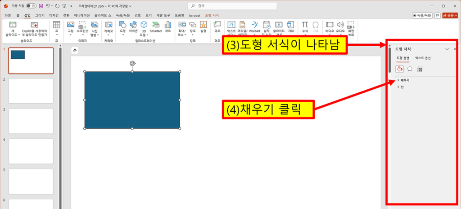The height and width of the screenshot is (209, 461).
Task: Click the Redo icon in title bar
Action: (x=57, y=6)
